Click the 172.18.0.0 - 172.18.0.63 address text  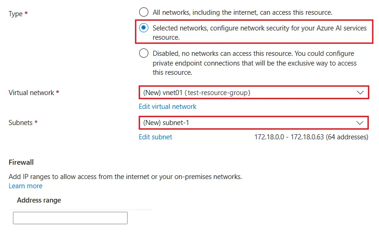pos(311,137)
